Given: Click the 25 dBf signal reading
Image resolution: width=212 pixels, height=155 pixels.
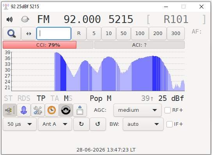Looking at the screenshot, I should pos(171,98).
